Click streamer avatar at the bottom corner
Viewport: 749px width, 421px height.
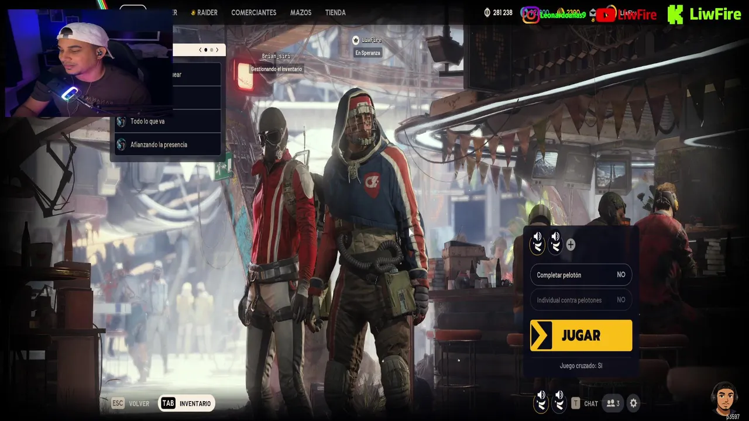(x=724, y=399)
